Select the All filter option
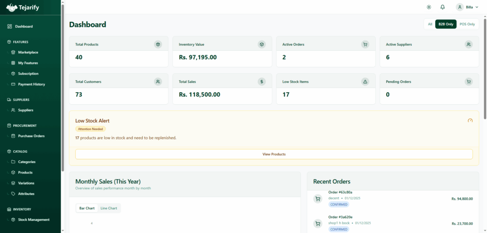Screen dimensions: 487x233 click(x=430, y=24)
